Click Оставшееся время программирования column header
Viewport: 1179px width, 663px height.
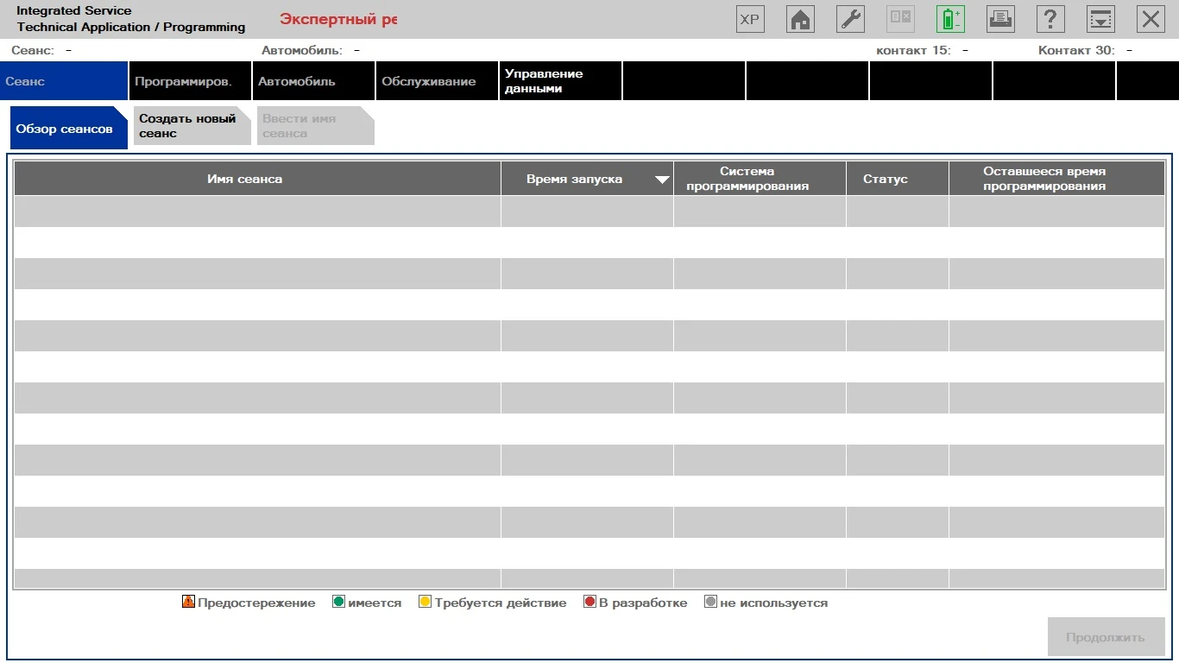pyautogui.click(x=1056, y=179)
